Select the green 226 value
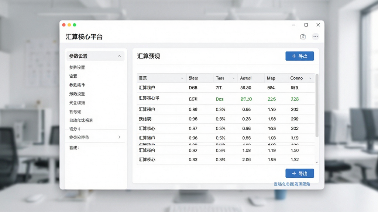Image resolution: width=378 pixels, height=212 pixels. coord(272,99)
